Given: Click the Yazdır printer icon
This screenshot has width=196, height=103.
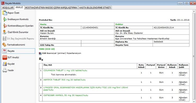Looking at the screenshot, I should coord(5,70).
